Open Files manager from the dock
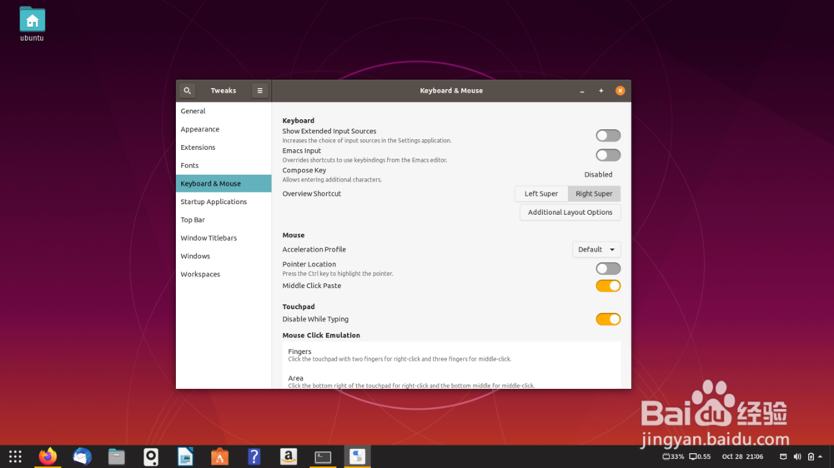 [x=117, y=456]
